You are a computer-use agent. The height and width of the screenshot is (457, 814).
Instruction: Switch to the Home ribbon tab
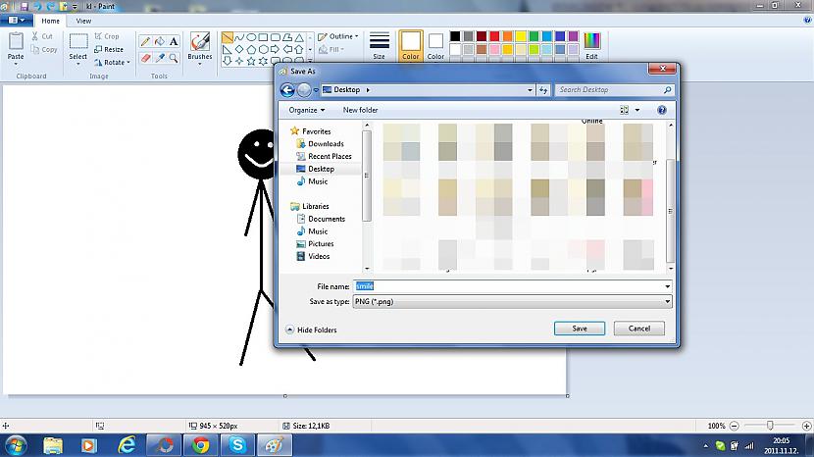tap(50, 21)
